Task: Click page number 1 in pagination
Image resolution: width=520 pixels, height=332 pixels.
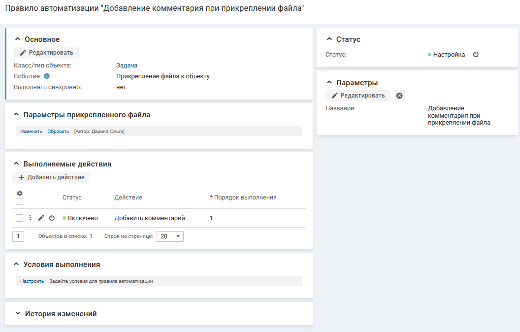Action: pyautogui.click(x=18, y=236)
